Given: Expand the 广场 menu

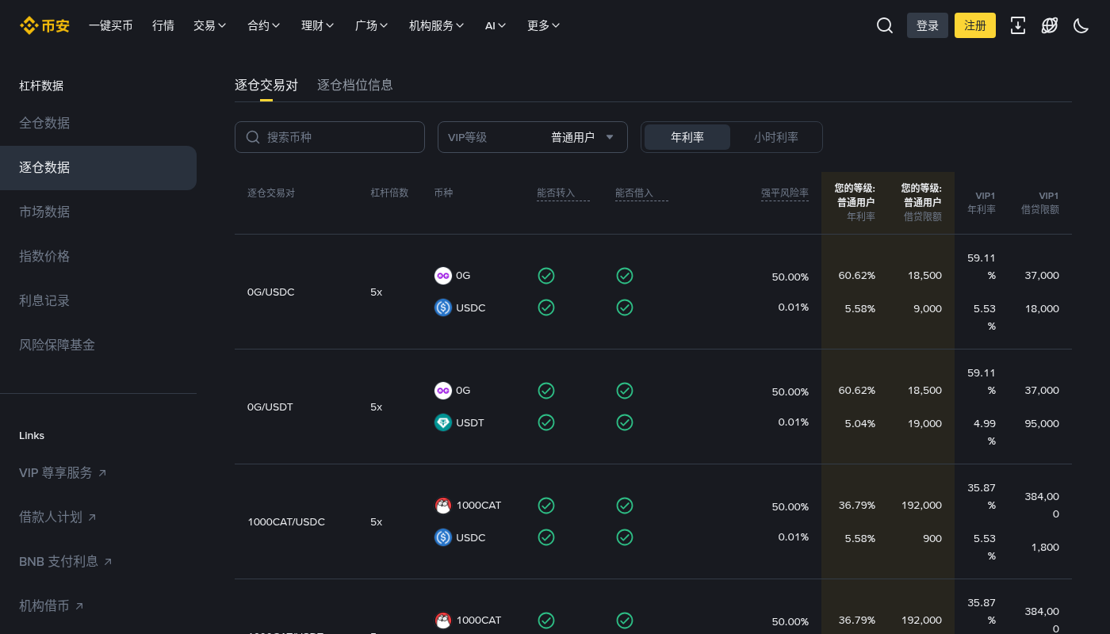Looking at the screenshot, I should tap(372, 25).
